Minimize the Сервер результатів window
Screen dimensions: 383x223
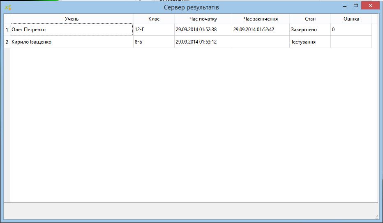345,6
